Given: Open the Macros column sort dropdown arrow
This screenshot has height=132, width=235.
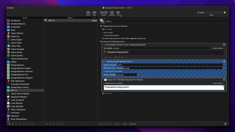Looking at the screenshot, I should (x=94, y=18).
